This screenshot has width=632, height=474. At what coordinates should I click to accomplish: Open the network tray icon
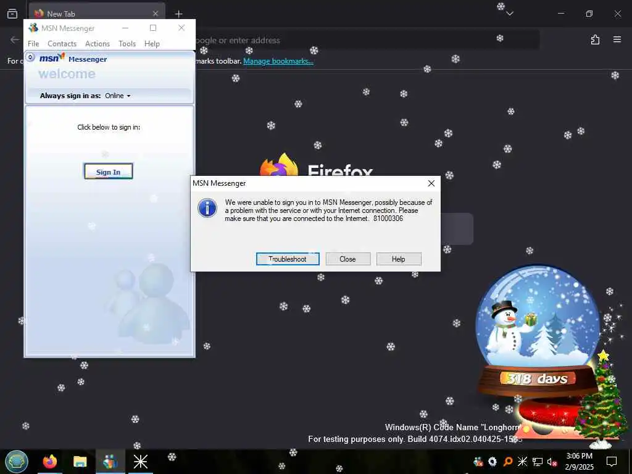[x=538, y=462]
